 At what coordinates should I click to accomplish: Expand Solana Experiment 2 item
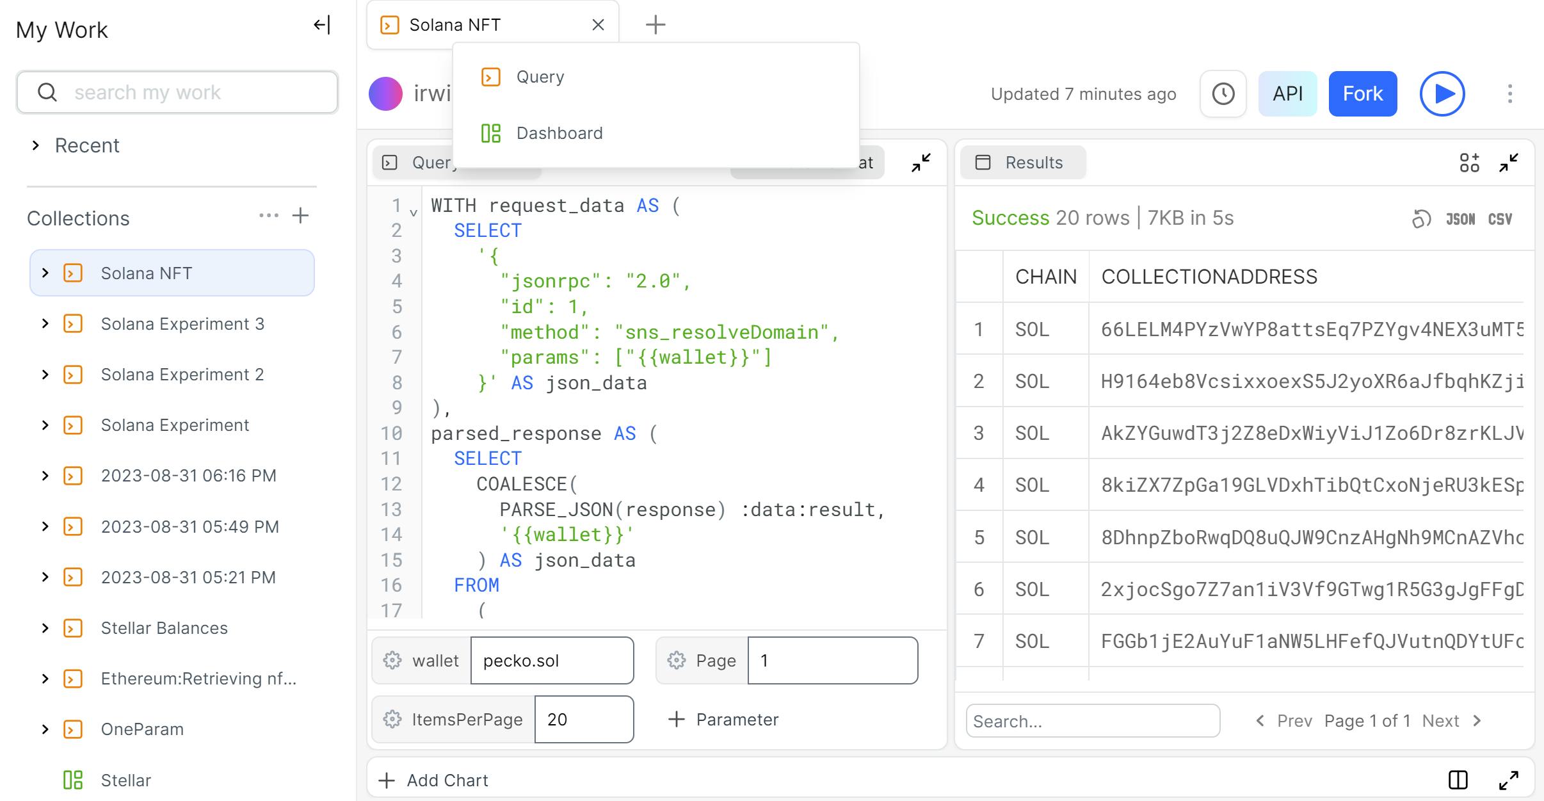(x=45, y=375)
